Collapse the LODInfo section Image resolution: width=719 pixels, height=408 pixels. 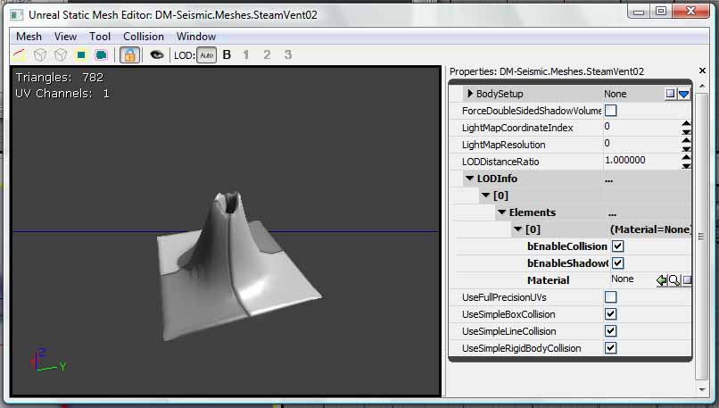[470, 179]
